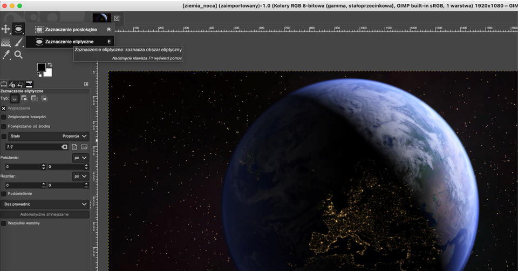Image resolution: width=518 pixels, height=271 pixels.
Task: Click the clear aspect ratio field icon
Action: 64,147
